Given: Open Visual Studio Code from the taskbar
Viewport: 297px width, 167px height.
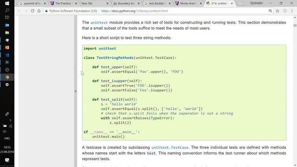Looking at the screenshot, I should click(7, 55).
